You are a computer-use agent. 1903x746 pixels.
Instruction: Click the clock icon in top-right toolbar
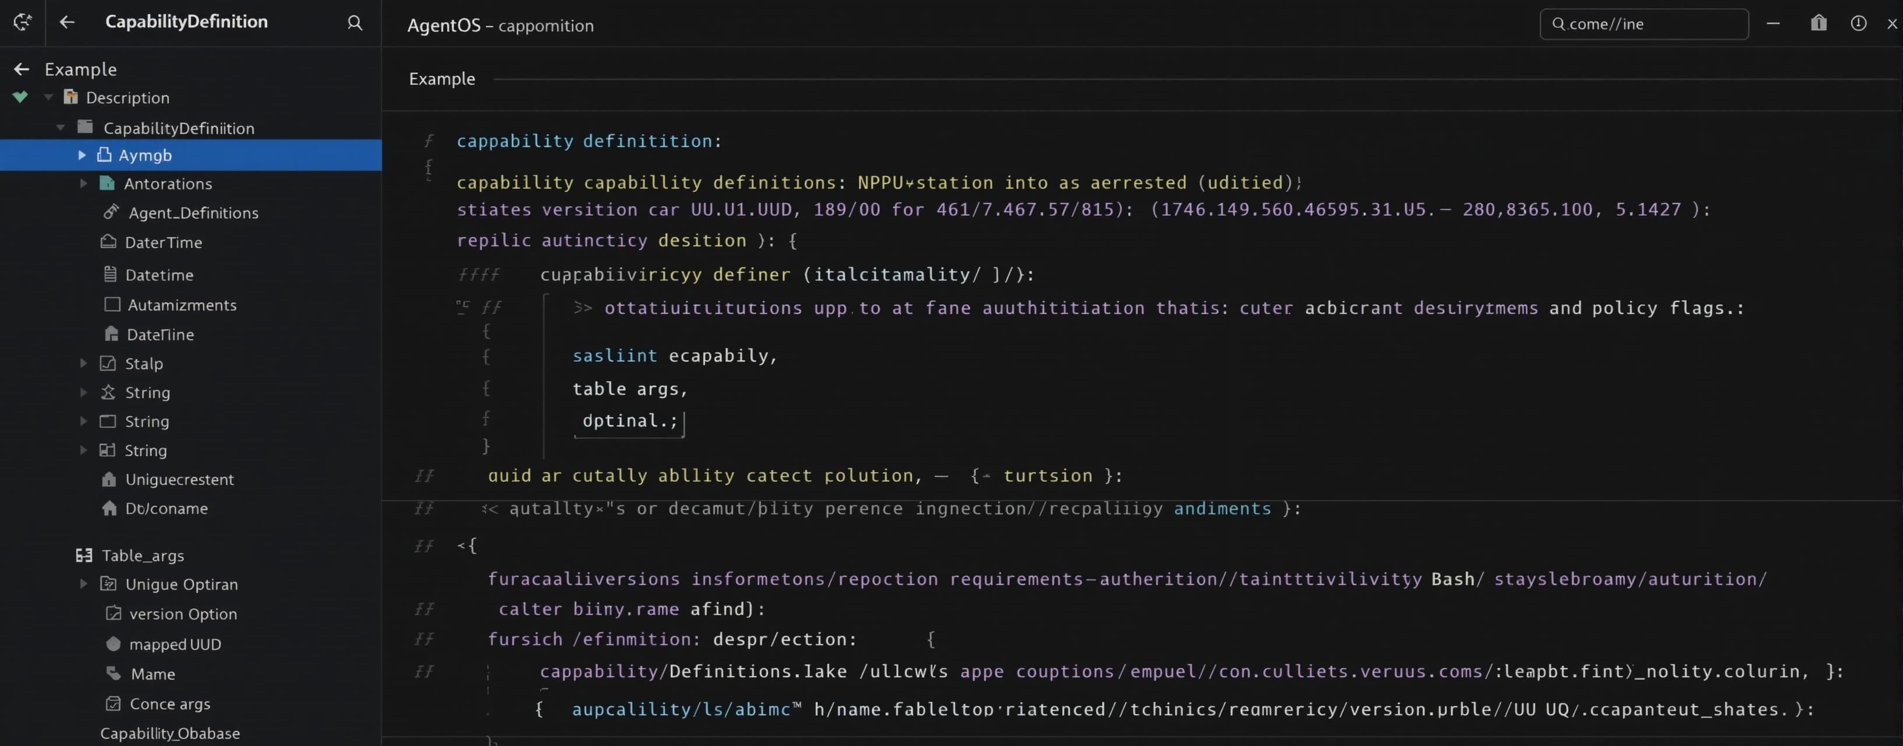tap(1858, 23)
